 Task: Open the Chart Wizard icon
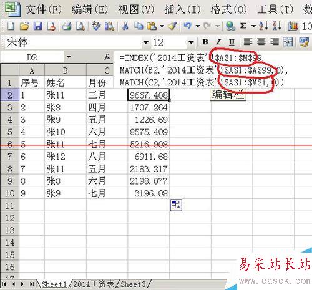click(x=293, y=26)
